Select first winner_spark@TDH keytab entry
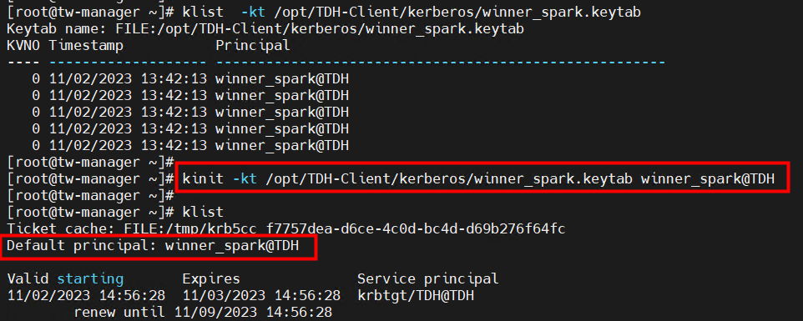 [x=282, y=79]
